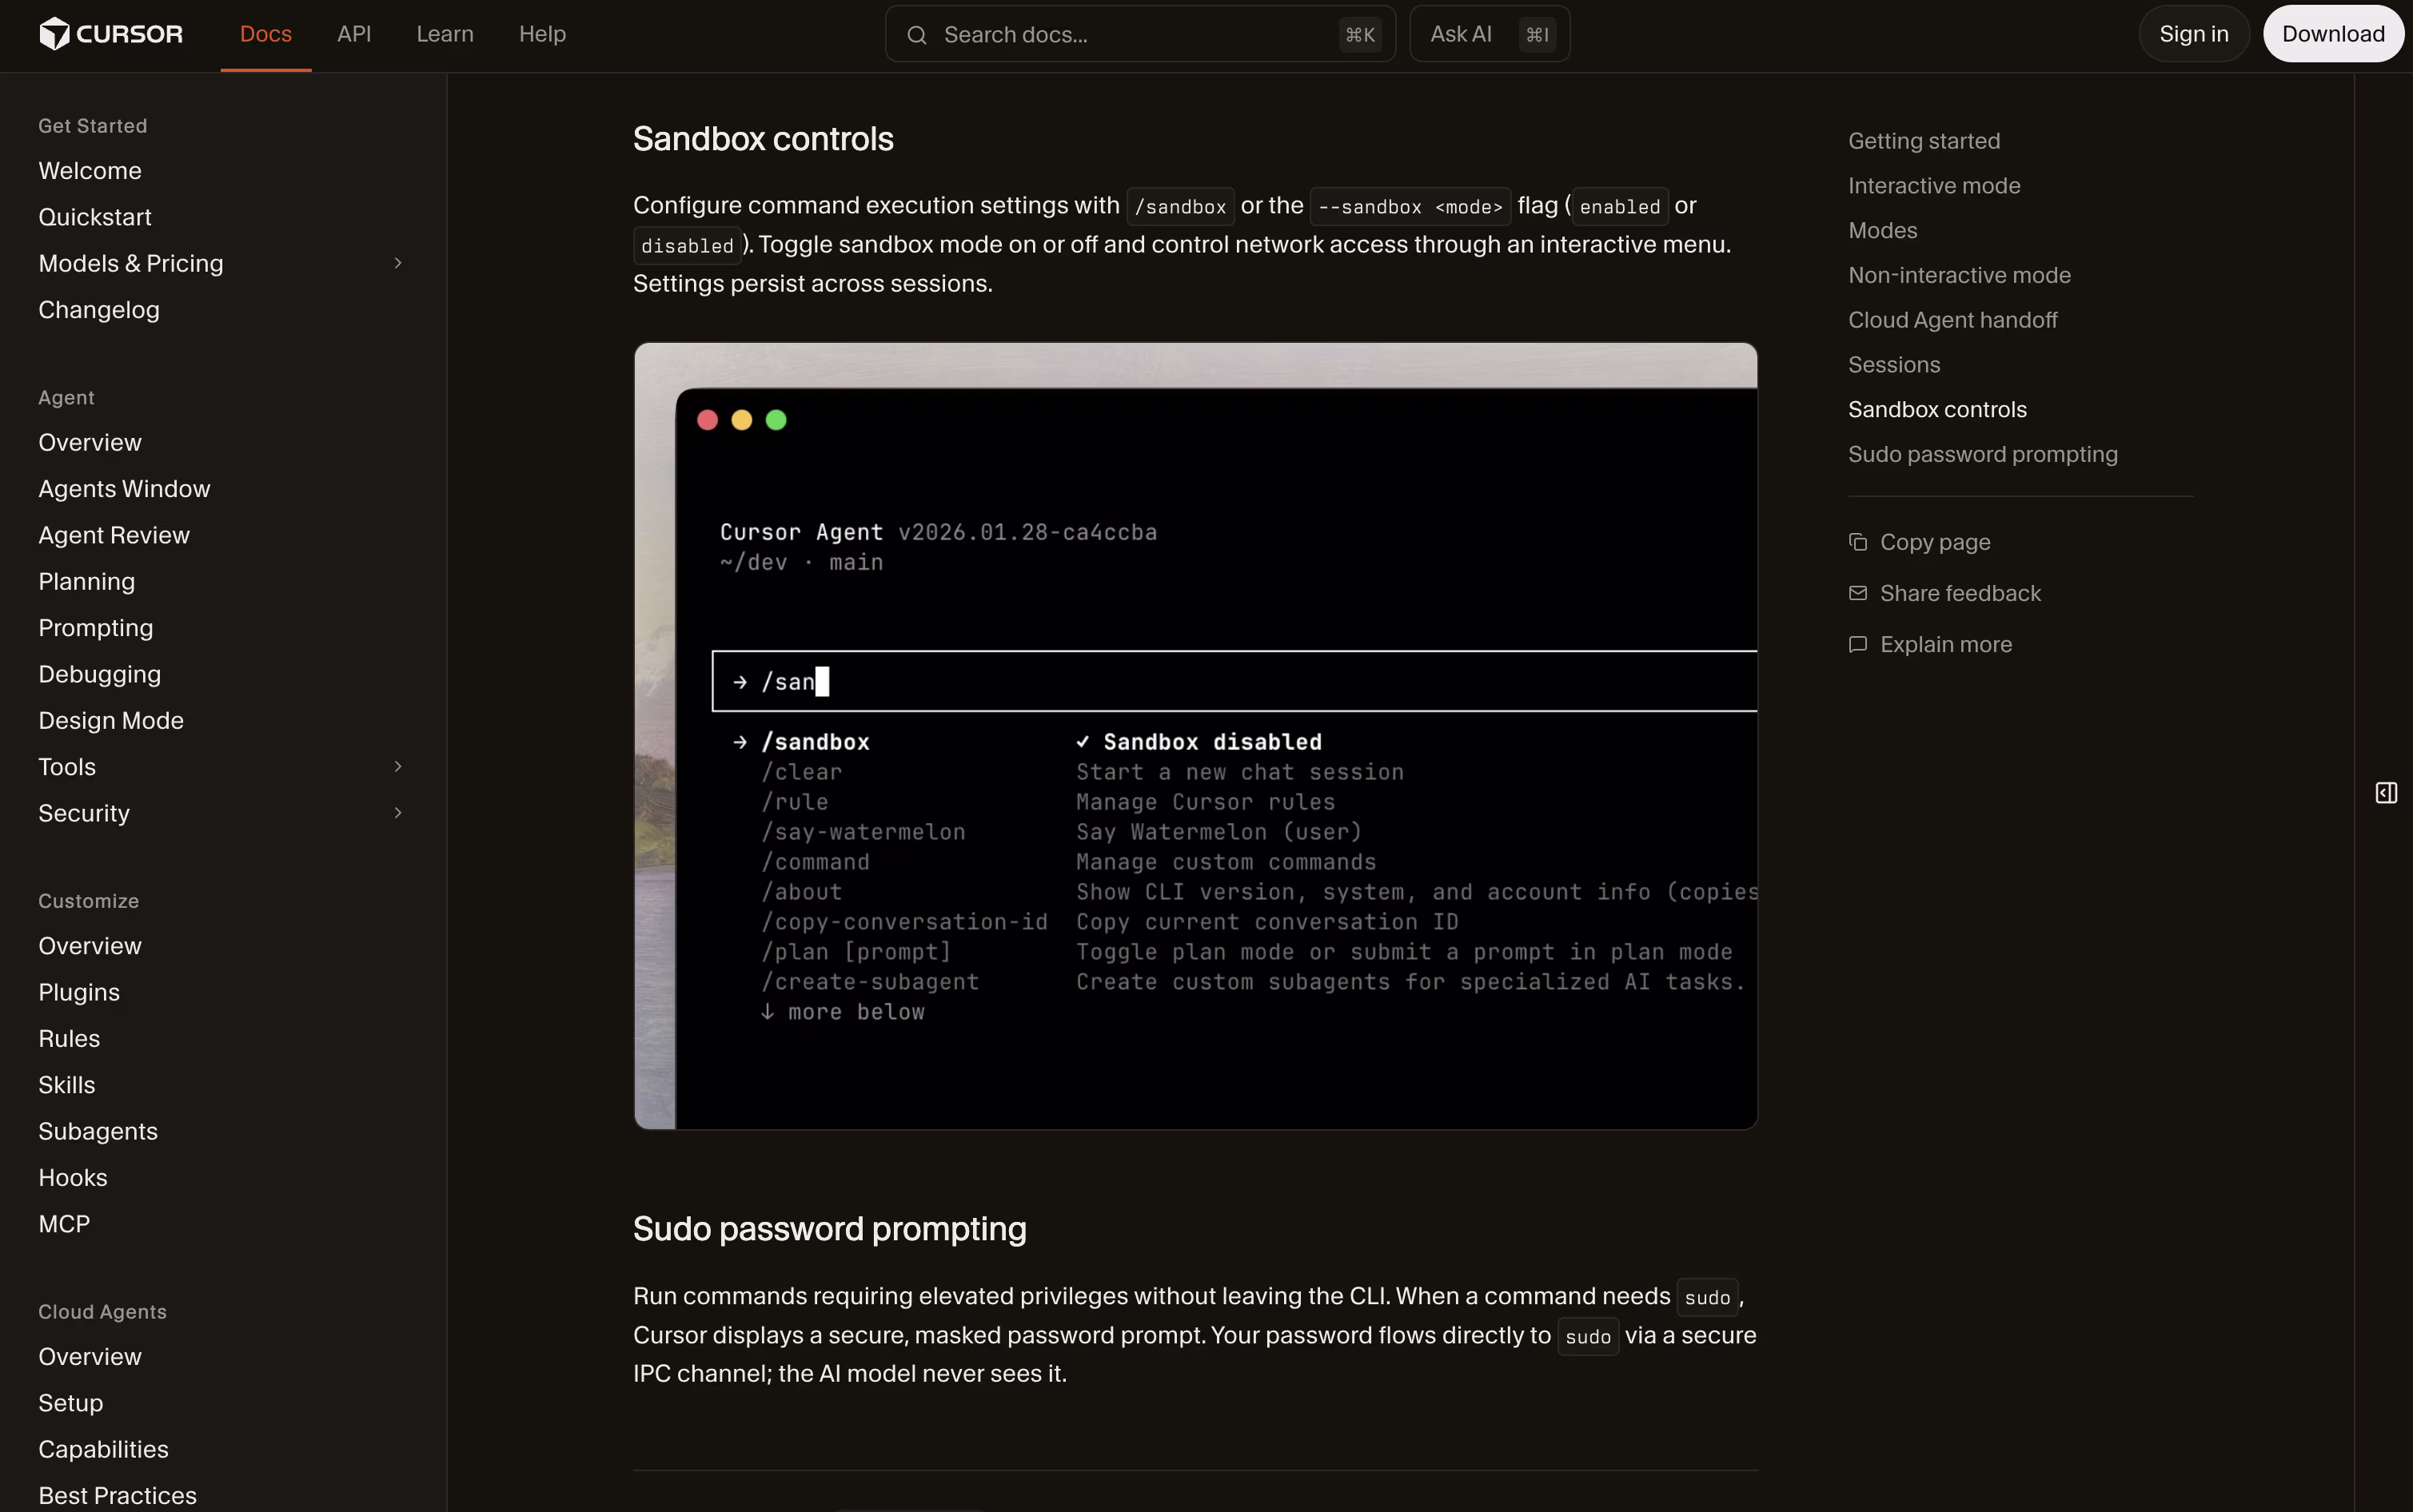Select Sandbox controls in table of contents

click(x=1936, y=410)
